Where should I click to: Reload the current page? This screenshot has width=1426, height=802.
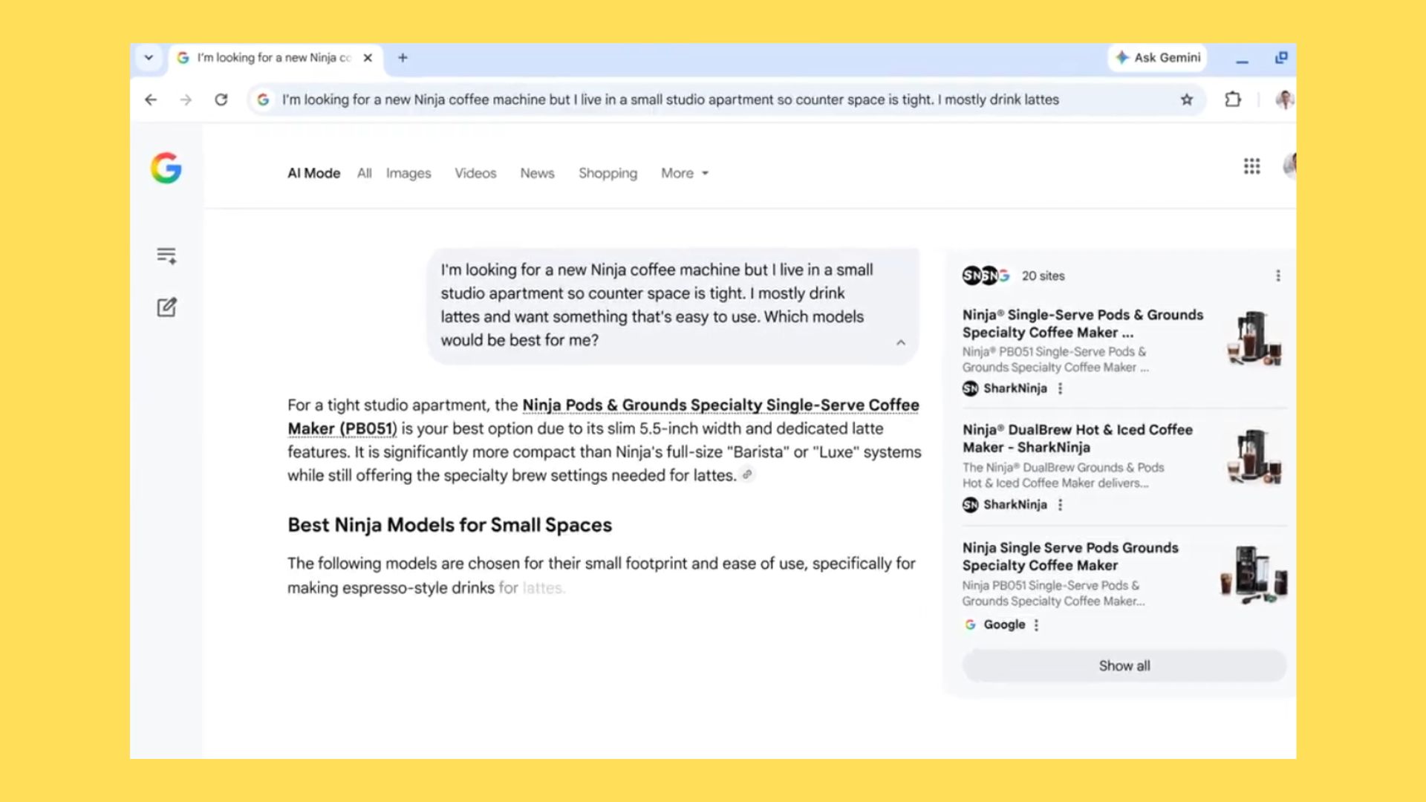coord(221,100)
